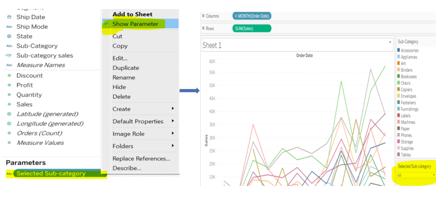Select the Selected Sub-category parameter in the list

click(x=51, y=173)
